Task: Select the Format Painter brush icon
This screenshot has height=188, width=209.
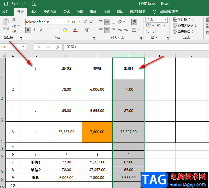Action: pyautogui.click(x=14, y=31)
